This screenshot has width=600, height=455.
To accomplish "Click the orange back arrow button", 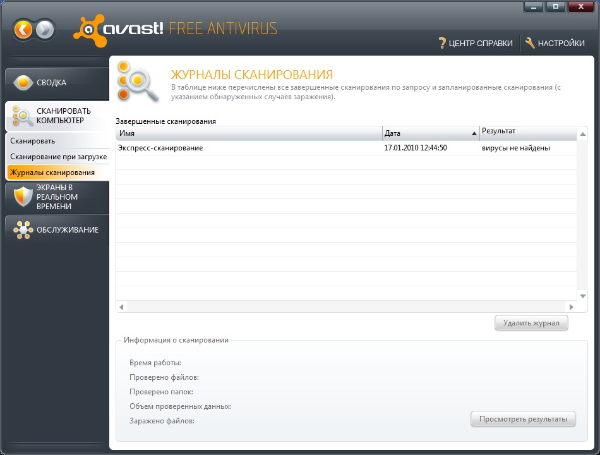I will (23, 30).
